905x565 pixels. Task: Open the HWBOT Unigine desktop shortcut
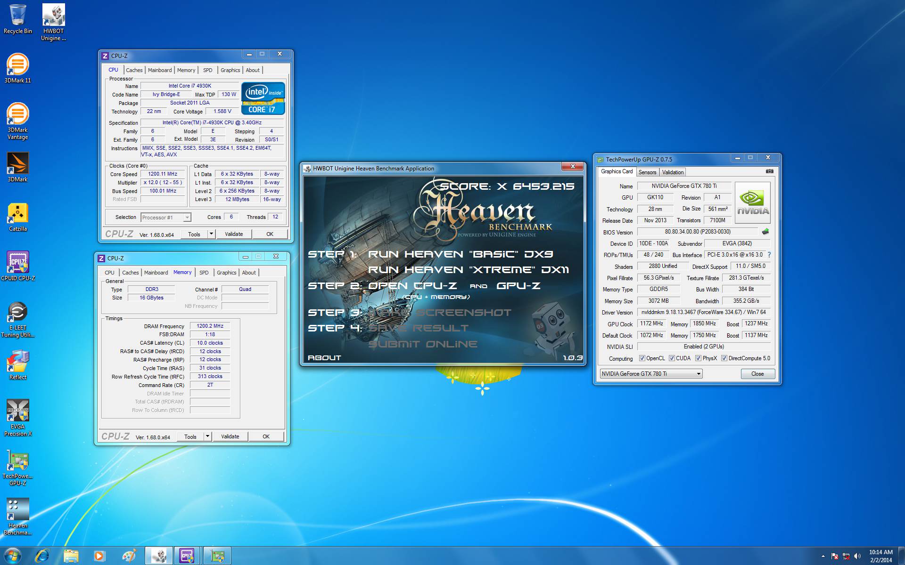(53, 22)
